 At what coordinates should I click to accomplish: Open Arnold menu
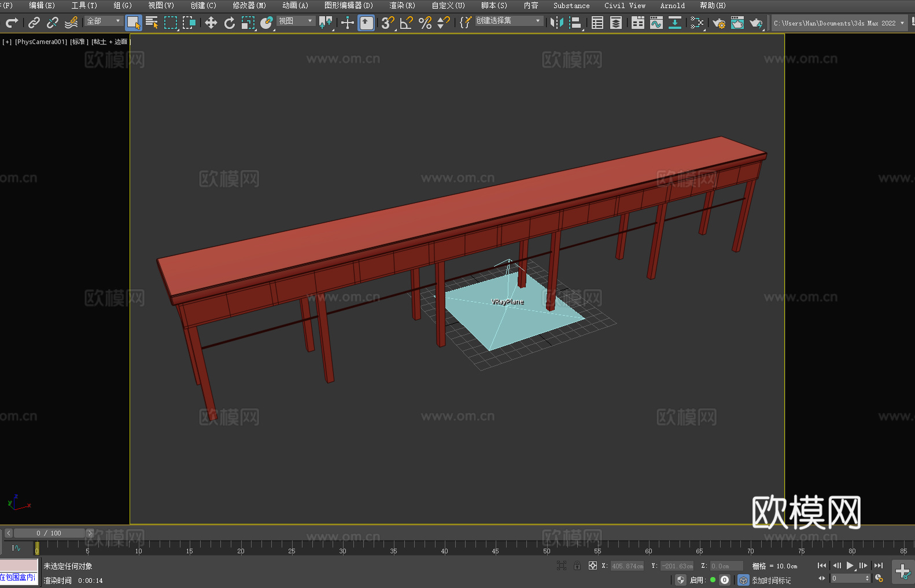tap(673, 5)
